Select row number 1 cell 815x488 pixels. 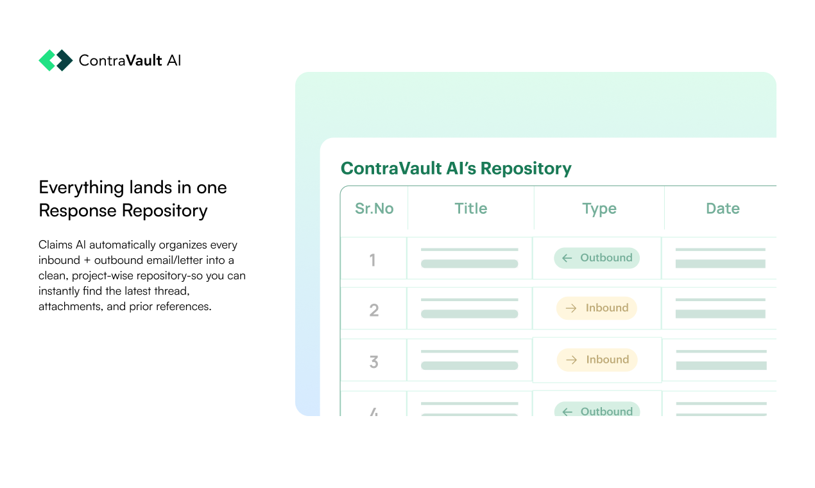point(373,260)
